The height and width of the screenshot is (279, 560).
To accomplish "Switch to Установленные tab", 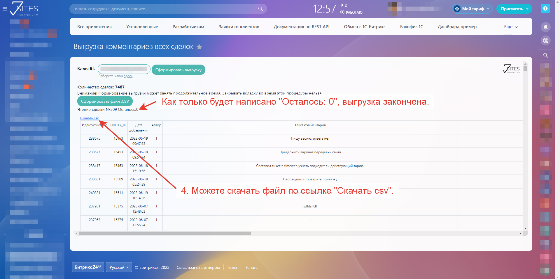I will [142, 27].
